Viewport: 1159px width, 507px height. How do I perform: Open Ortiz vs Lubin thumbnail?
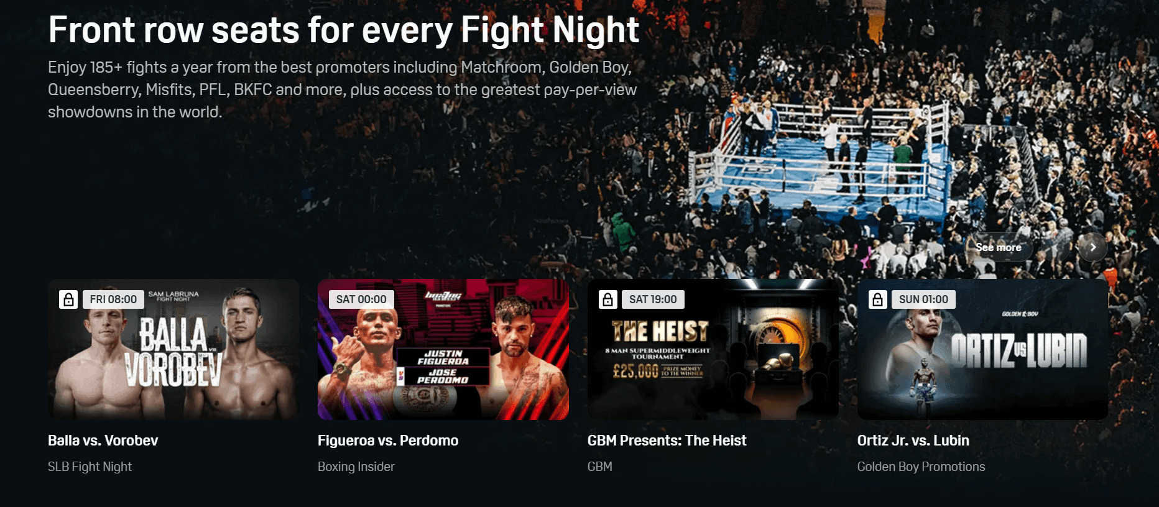(983, 349)
